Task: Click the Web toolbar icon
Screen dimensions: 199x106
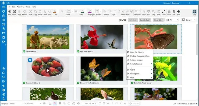Action: [159, 12]
